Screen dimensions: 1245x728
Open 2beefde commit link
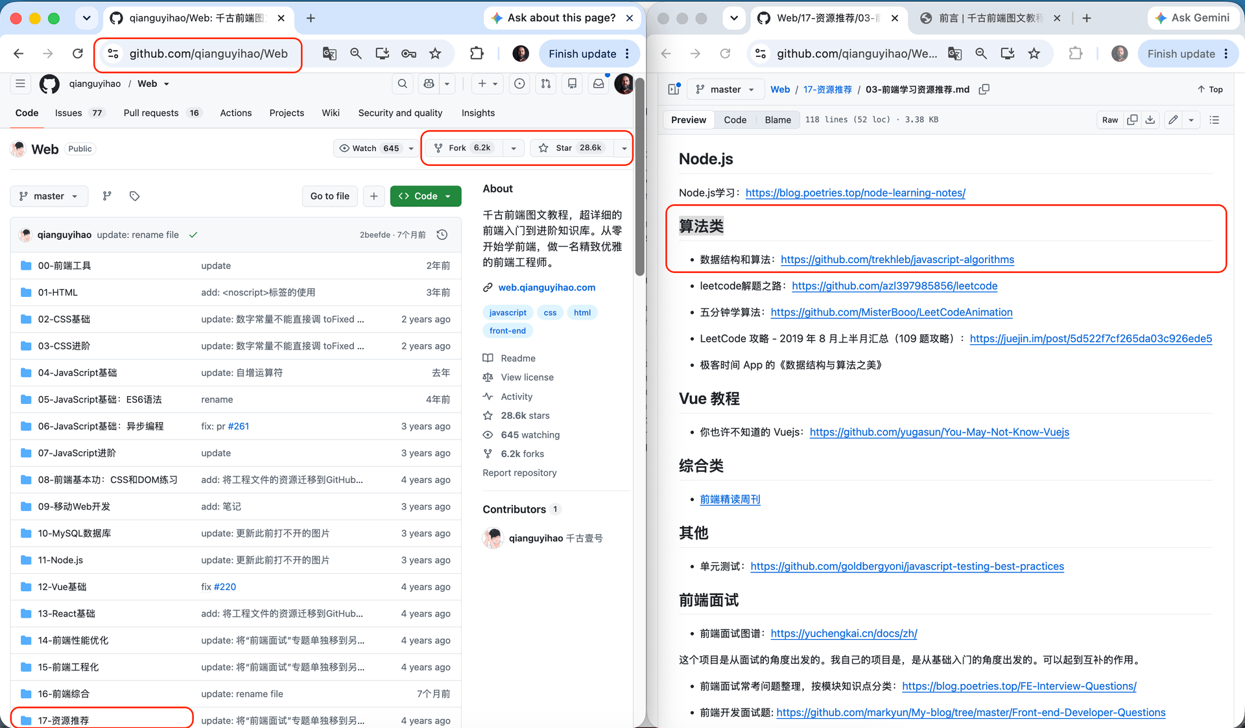coord(375,235)
